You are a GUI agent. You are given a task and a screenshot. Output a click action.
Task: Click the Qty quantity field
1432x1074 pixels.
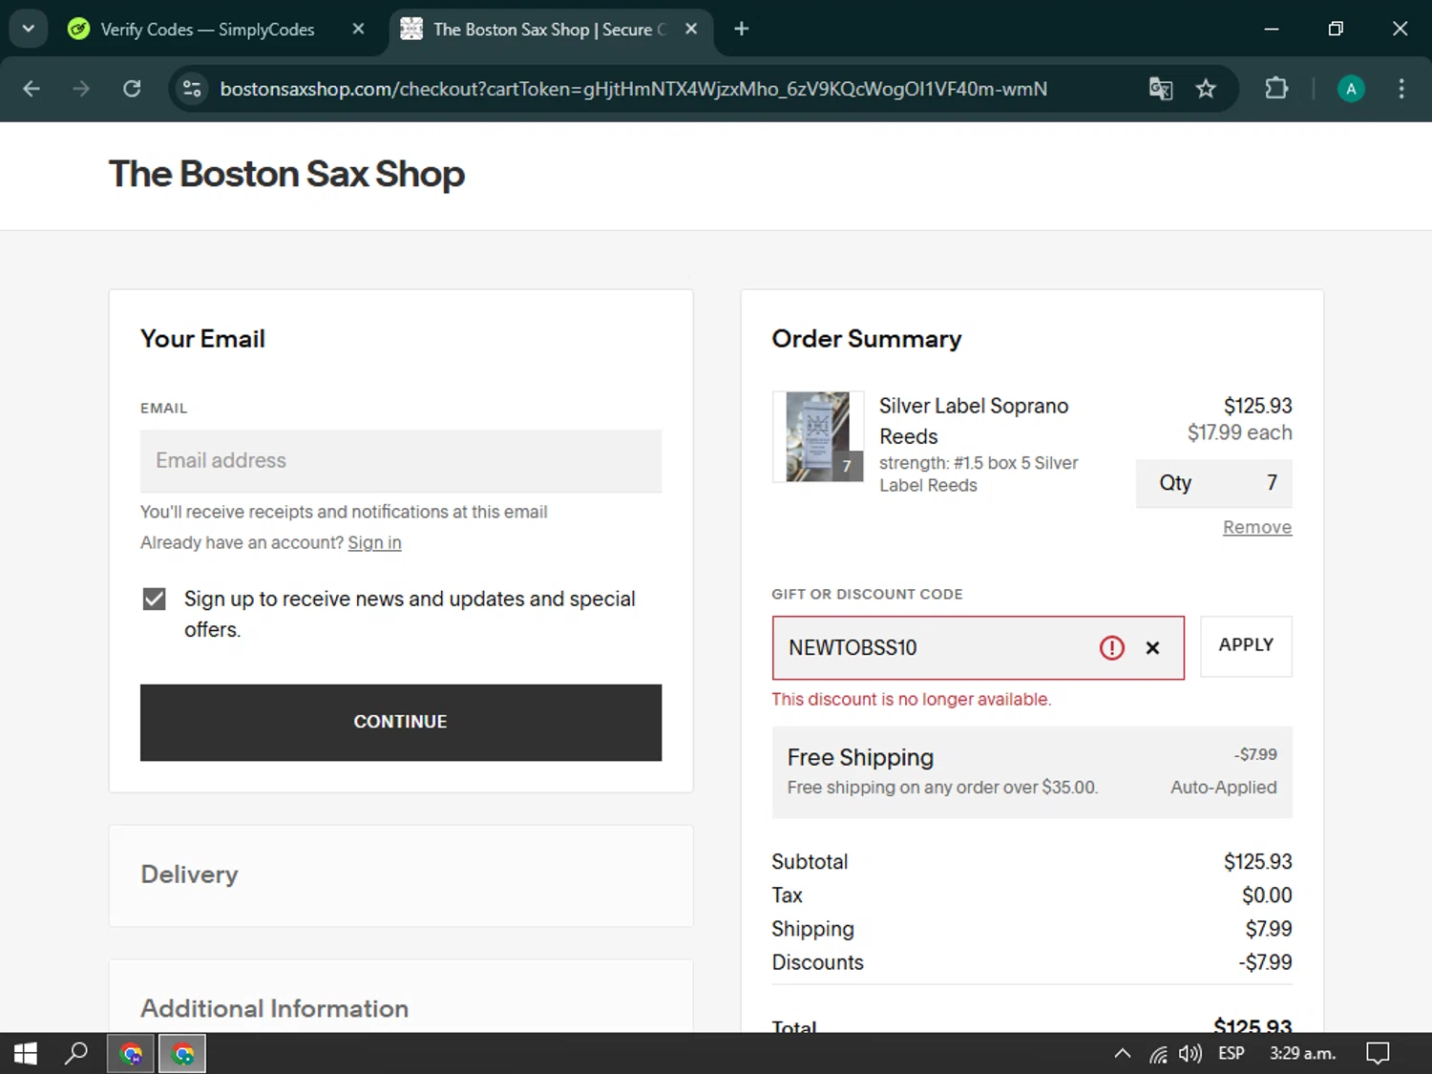1213,483
